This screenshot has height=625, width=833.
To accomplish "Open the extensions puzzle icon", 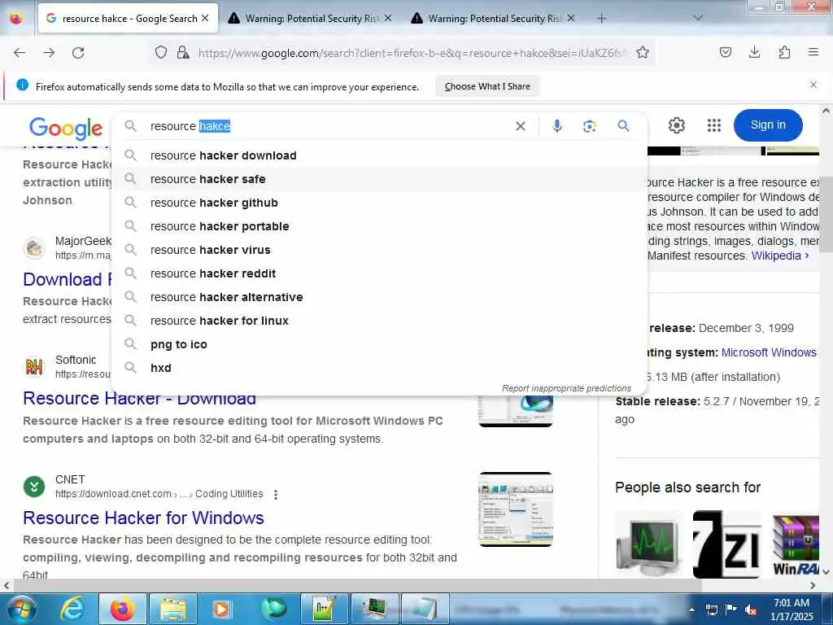I will (784, 52).
